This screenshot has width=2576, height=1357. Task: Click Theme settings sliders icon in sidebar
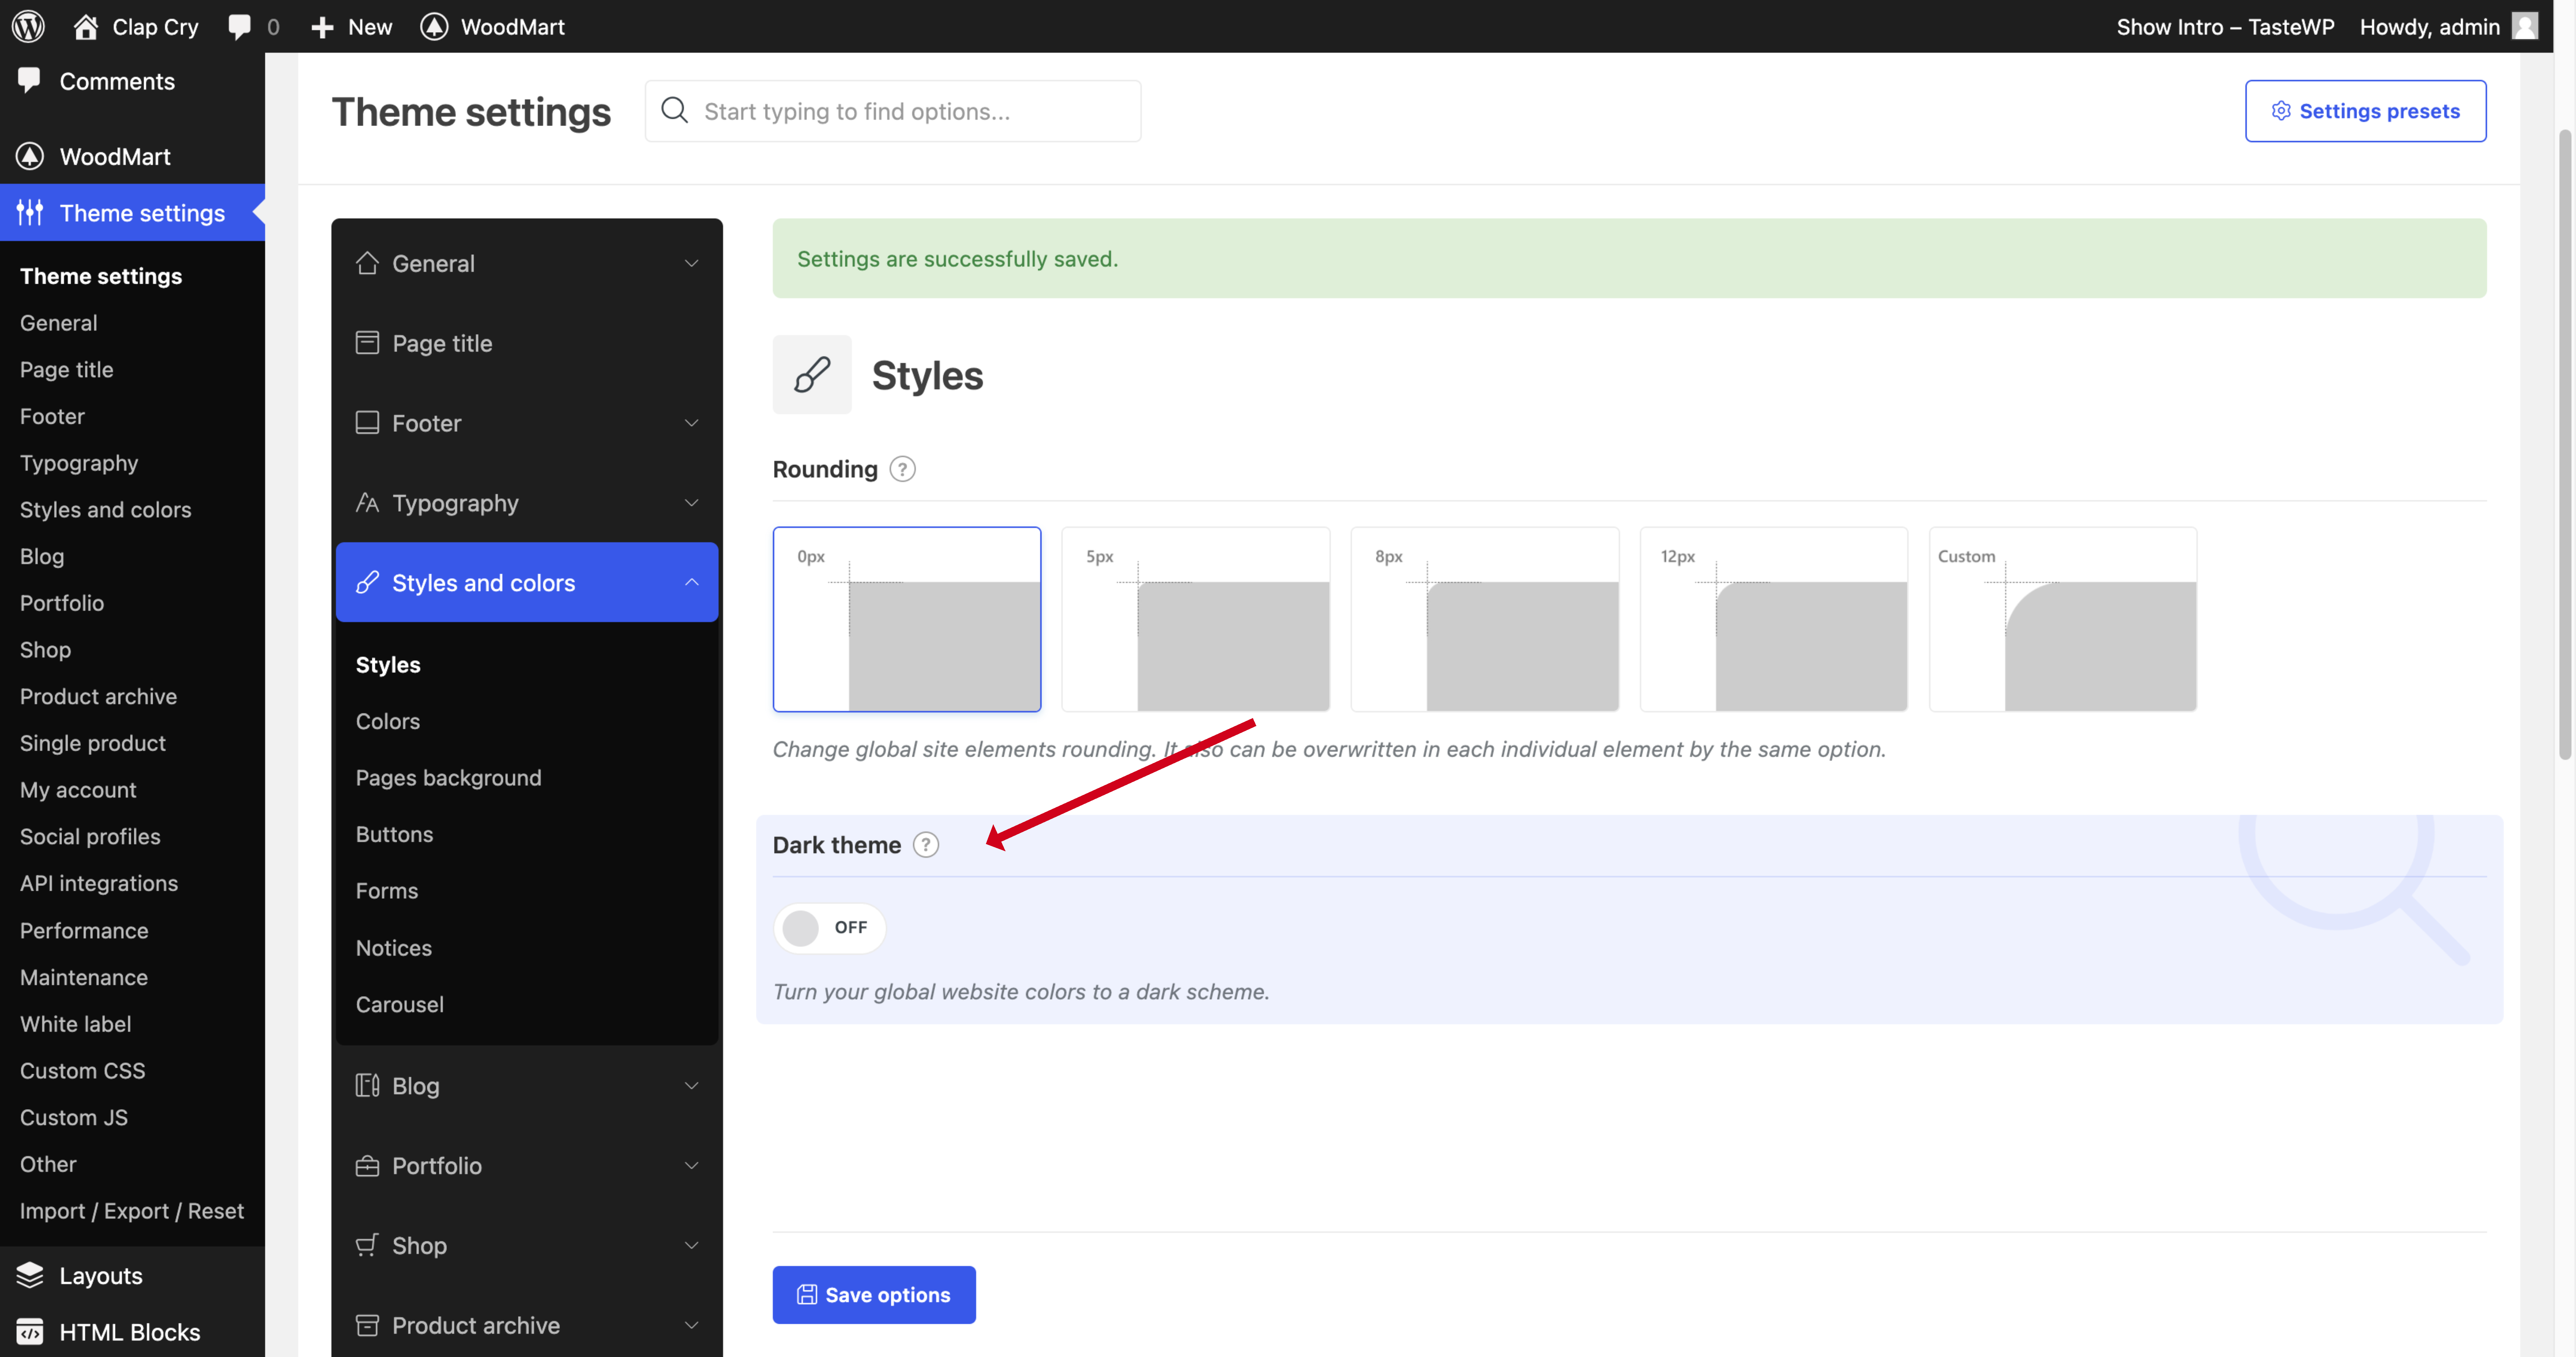30,212
